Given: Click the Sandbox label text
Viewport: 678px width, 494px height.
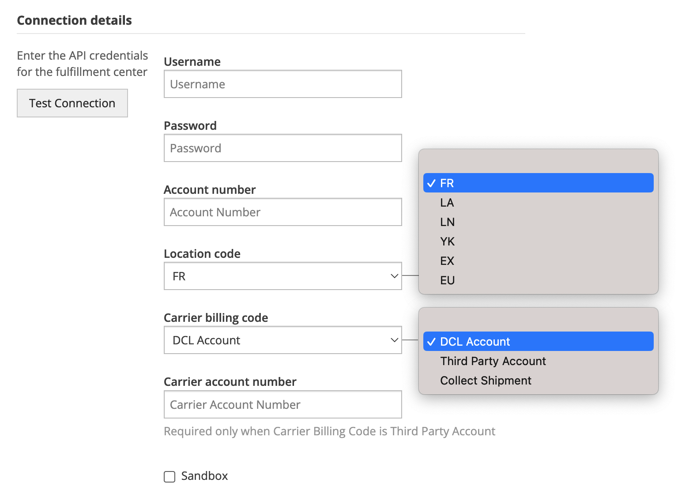Looking at the screenshot, I should (204, 476).
